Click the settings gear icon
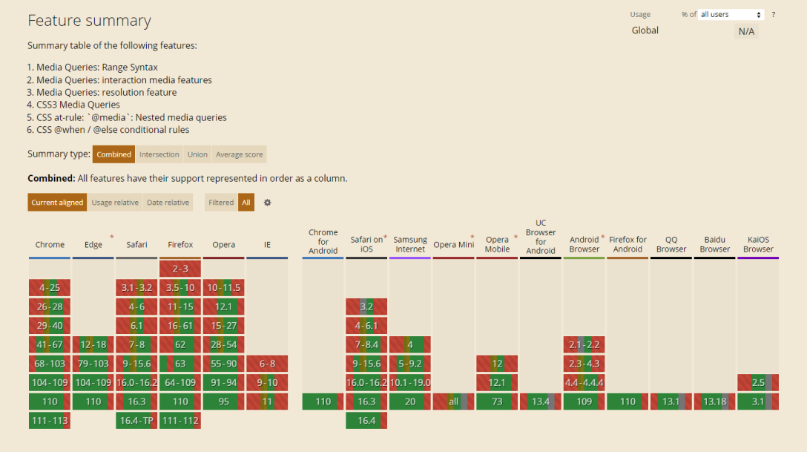The height and width of the screenshot is (452, 807). click(268, 203)
